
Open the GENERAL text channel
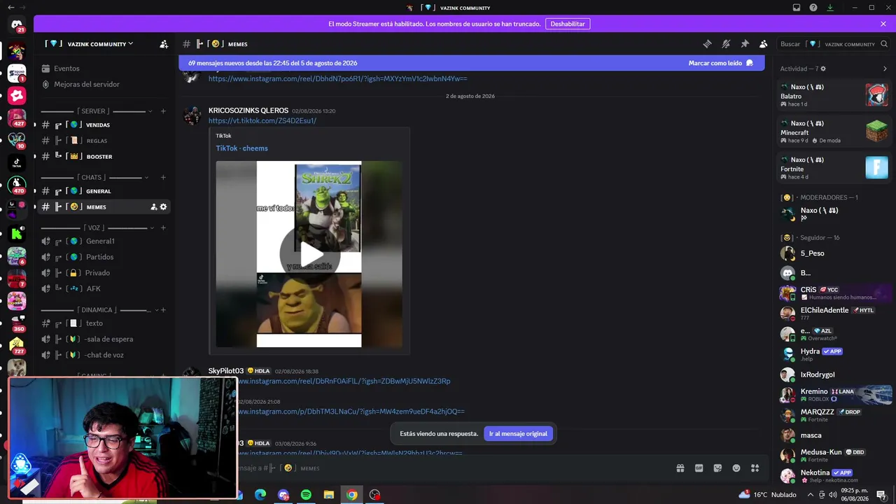[104, 191]
